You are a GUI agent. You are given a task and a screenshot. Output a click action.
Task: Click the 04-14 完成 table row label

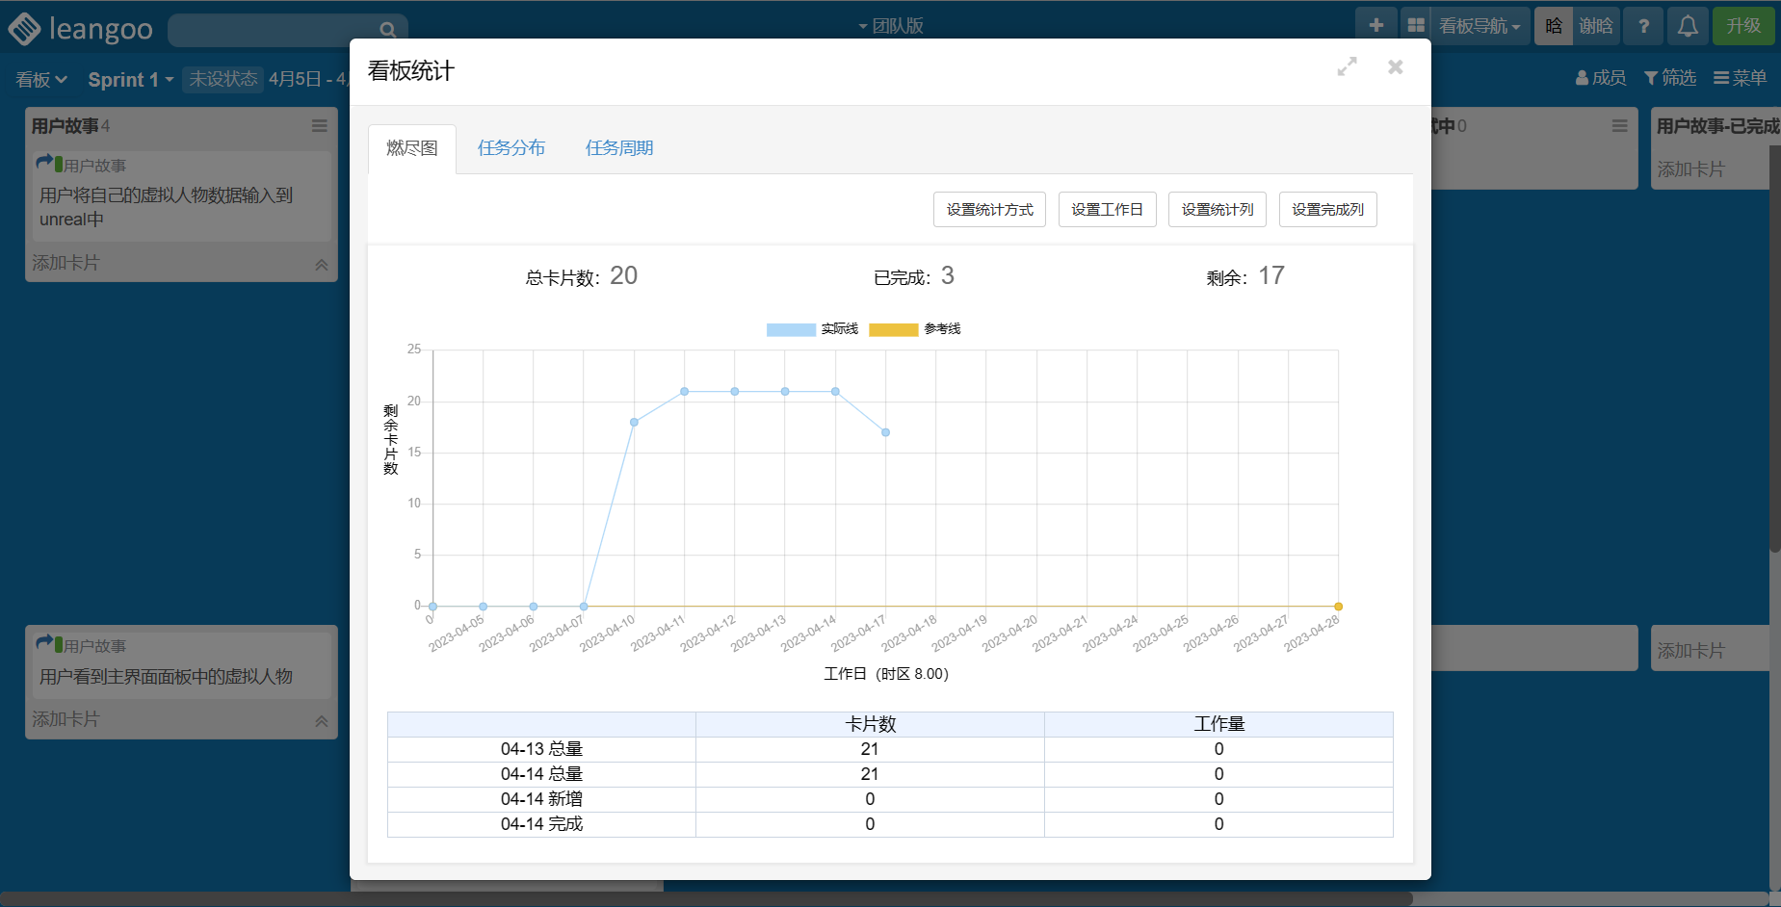(x=541, y=824)
